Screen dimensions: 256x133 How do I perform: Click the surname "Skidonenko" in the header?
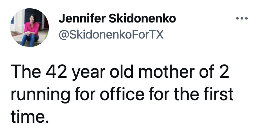tap(142, 19)
